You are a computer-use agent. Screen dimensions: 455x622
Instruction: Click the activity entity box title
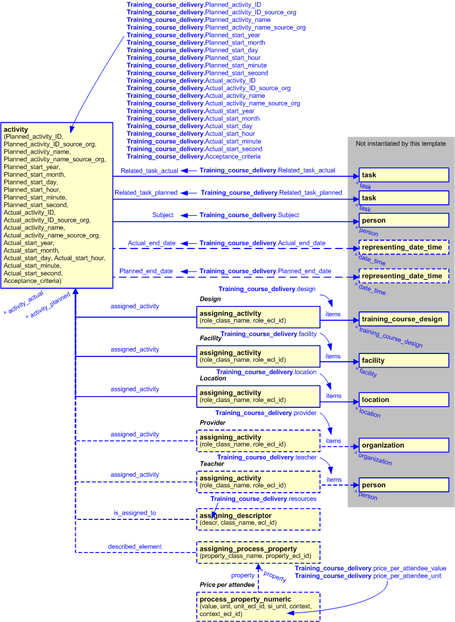pyautogui.click(x=16, y=129)
